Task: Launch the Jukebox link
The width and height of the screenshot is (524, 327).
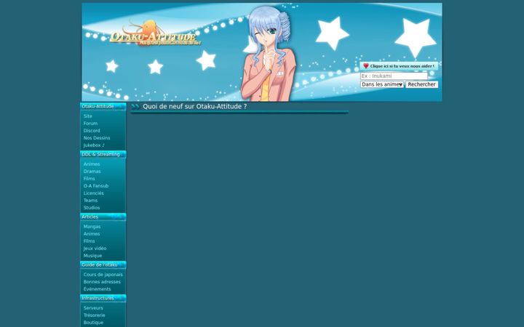Action: click(94, 145)
